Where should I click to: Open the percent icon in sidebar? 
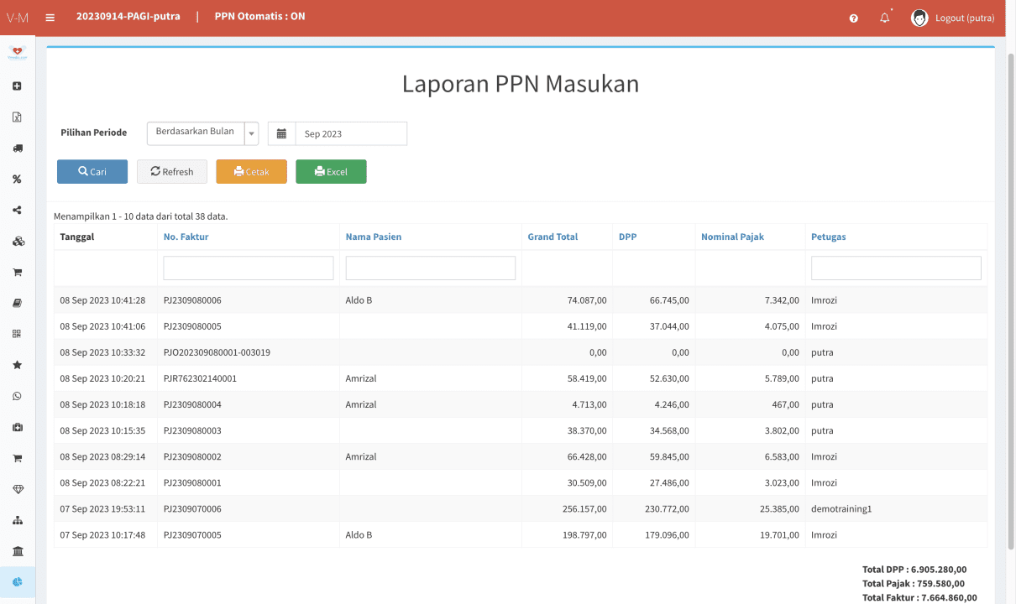coord(18,180)
